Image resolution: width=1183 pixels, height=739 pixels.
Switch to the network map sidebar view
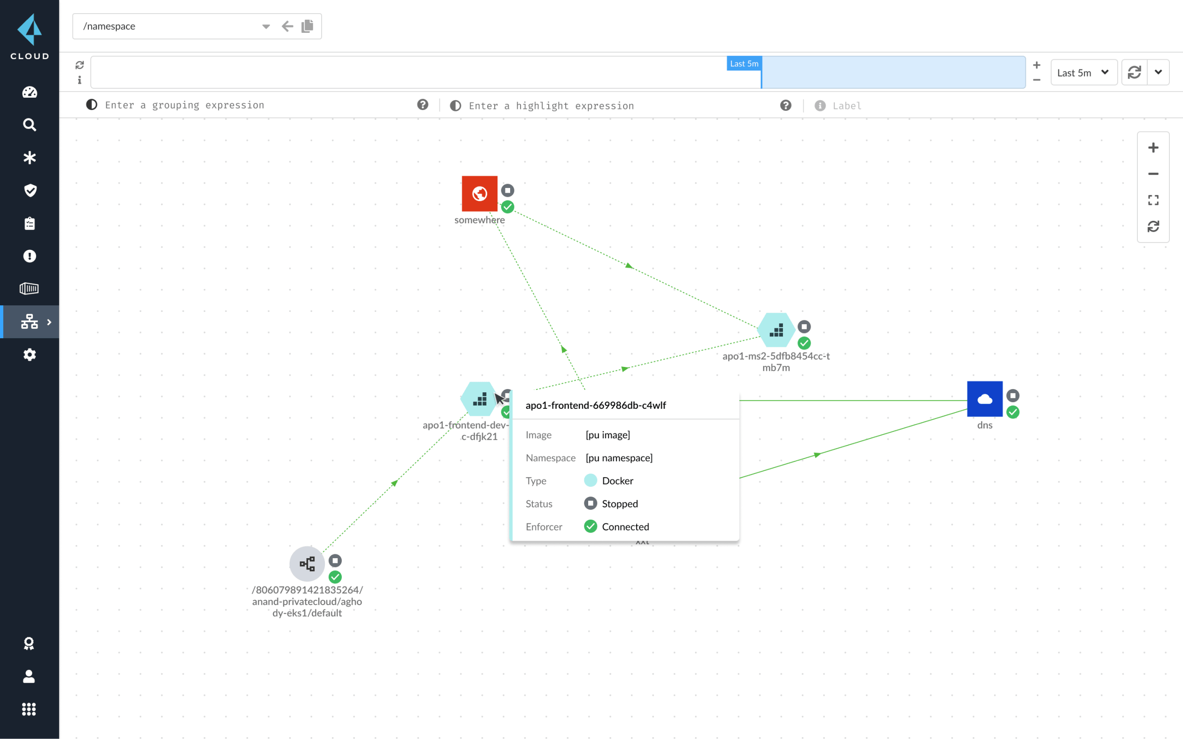(x=28, y=322)
